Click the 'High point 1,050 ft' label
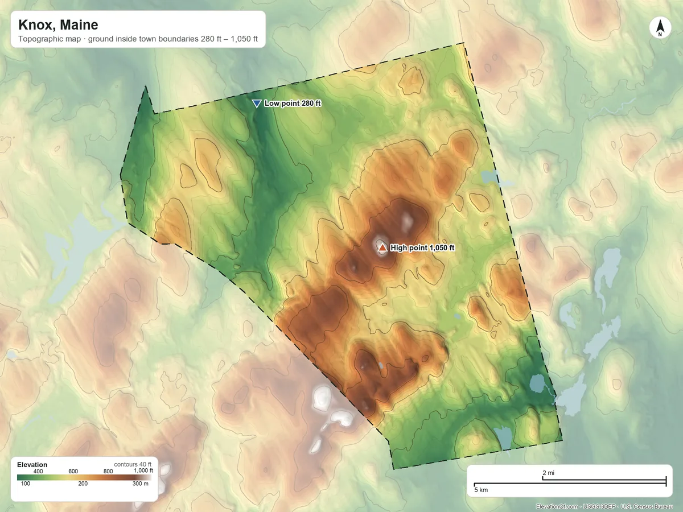 point(423,248)
